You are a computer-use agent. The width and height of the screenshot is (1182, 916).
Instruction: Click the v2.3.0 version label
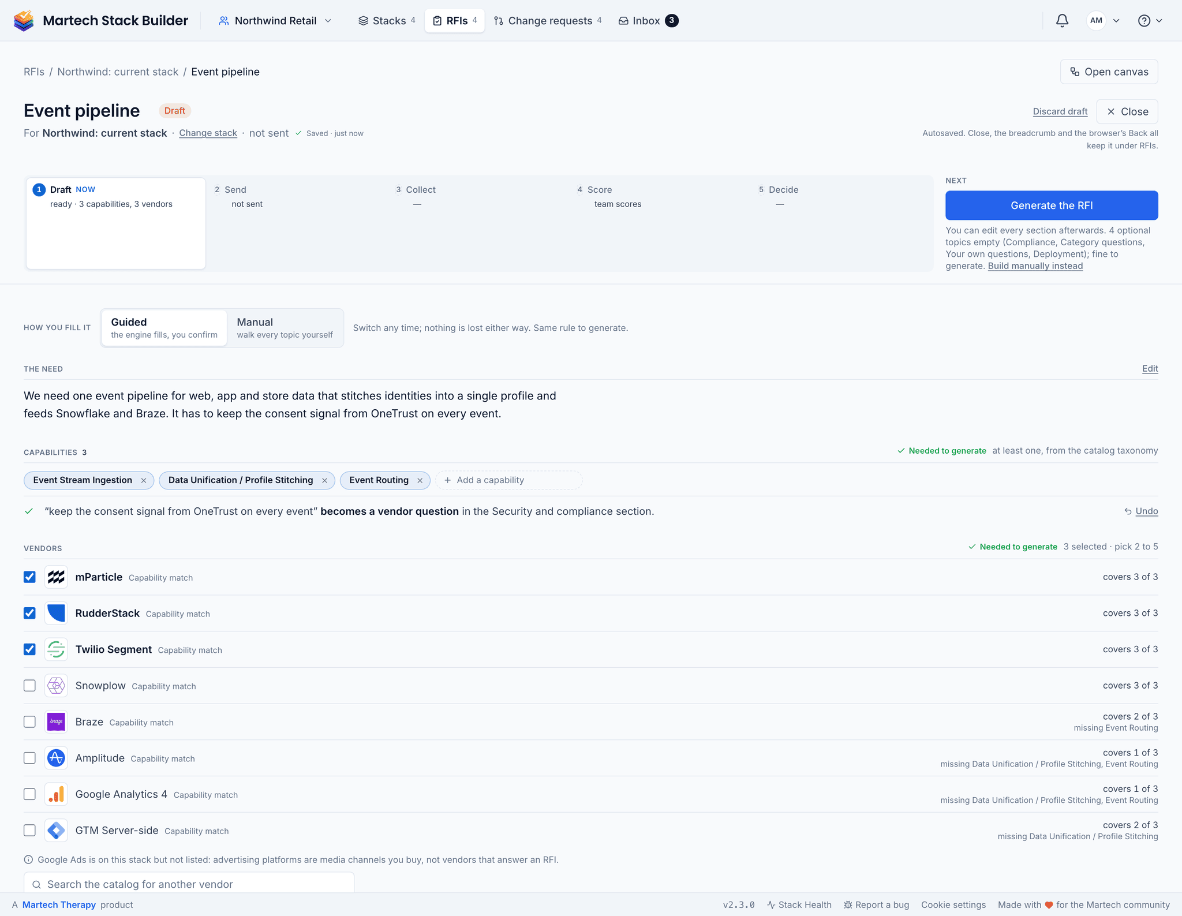[739, 905]
